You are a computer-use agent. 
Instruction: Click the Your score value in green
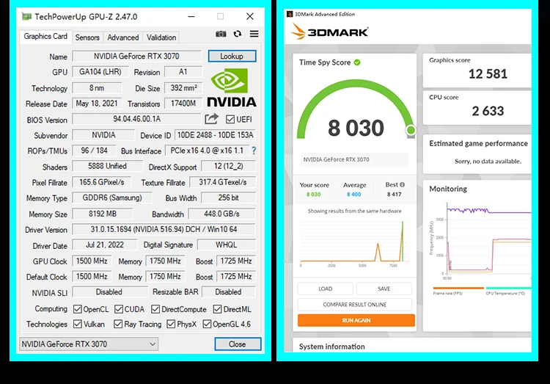[314, 195]
